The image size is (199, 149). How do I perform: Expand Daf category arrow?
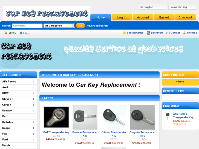click(x=34, y=116)
